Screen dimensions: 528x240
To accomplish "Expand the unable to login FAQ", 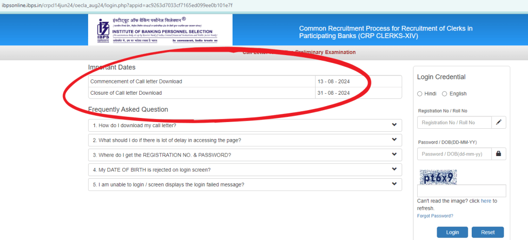I will coord(245,184).
